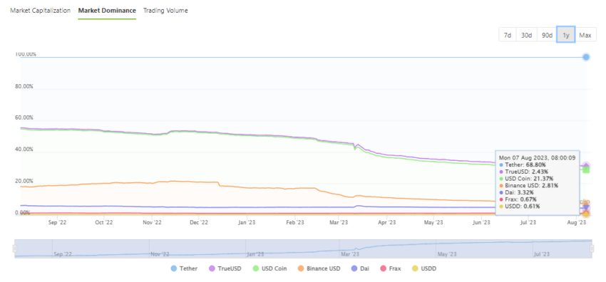Set chart range to 30d

[x=526, y=35]
